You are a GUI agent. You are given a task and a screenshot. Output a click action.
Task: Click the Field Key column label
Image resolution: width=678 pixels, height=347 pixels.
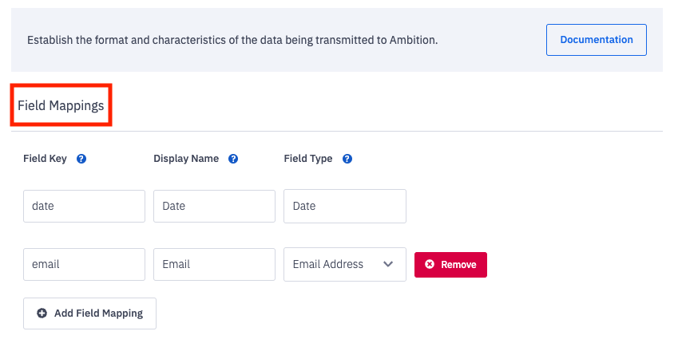[46, 159]
